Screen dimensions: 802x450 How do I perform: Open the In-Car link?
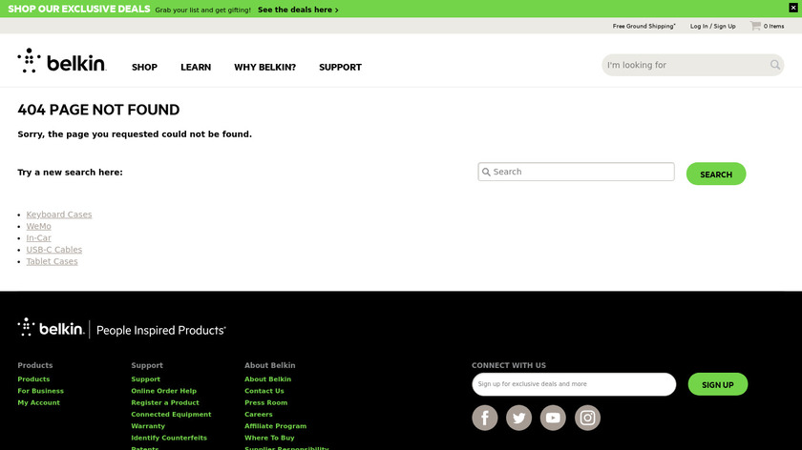pos(38,238)
